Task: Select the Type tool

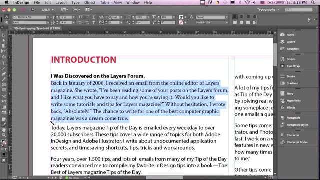Action: coord(4,63)
